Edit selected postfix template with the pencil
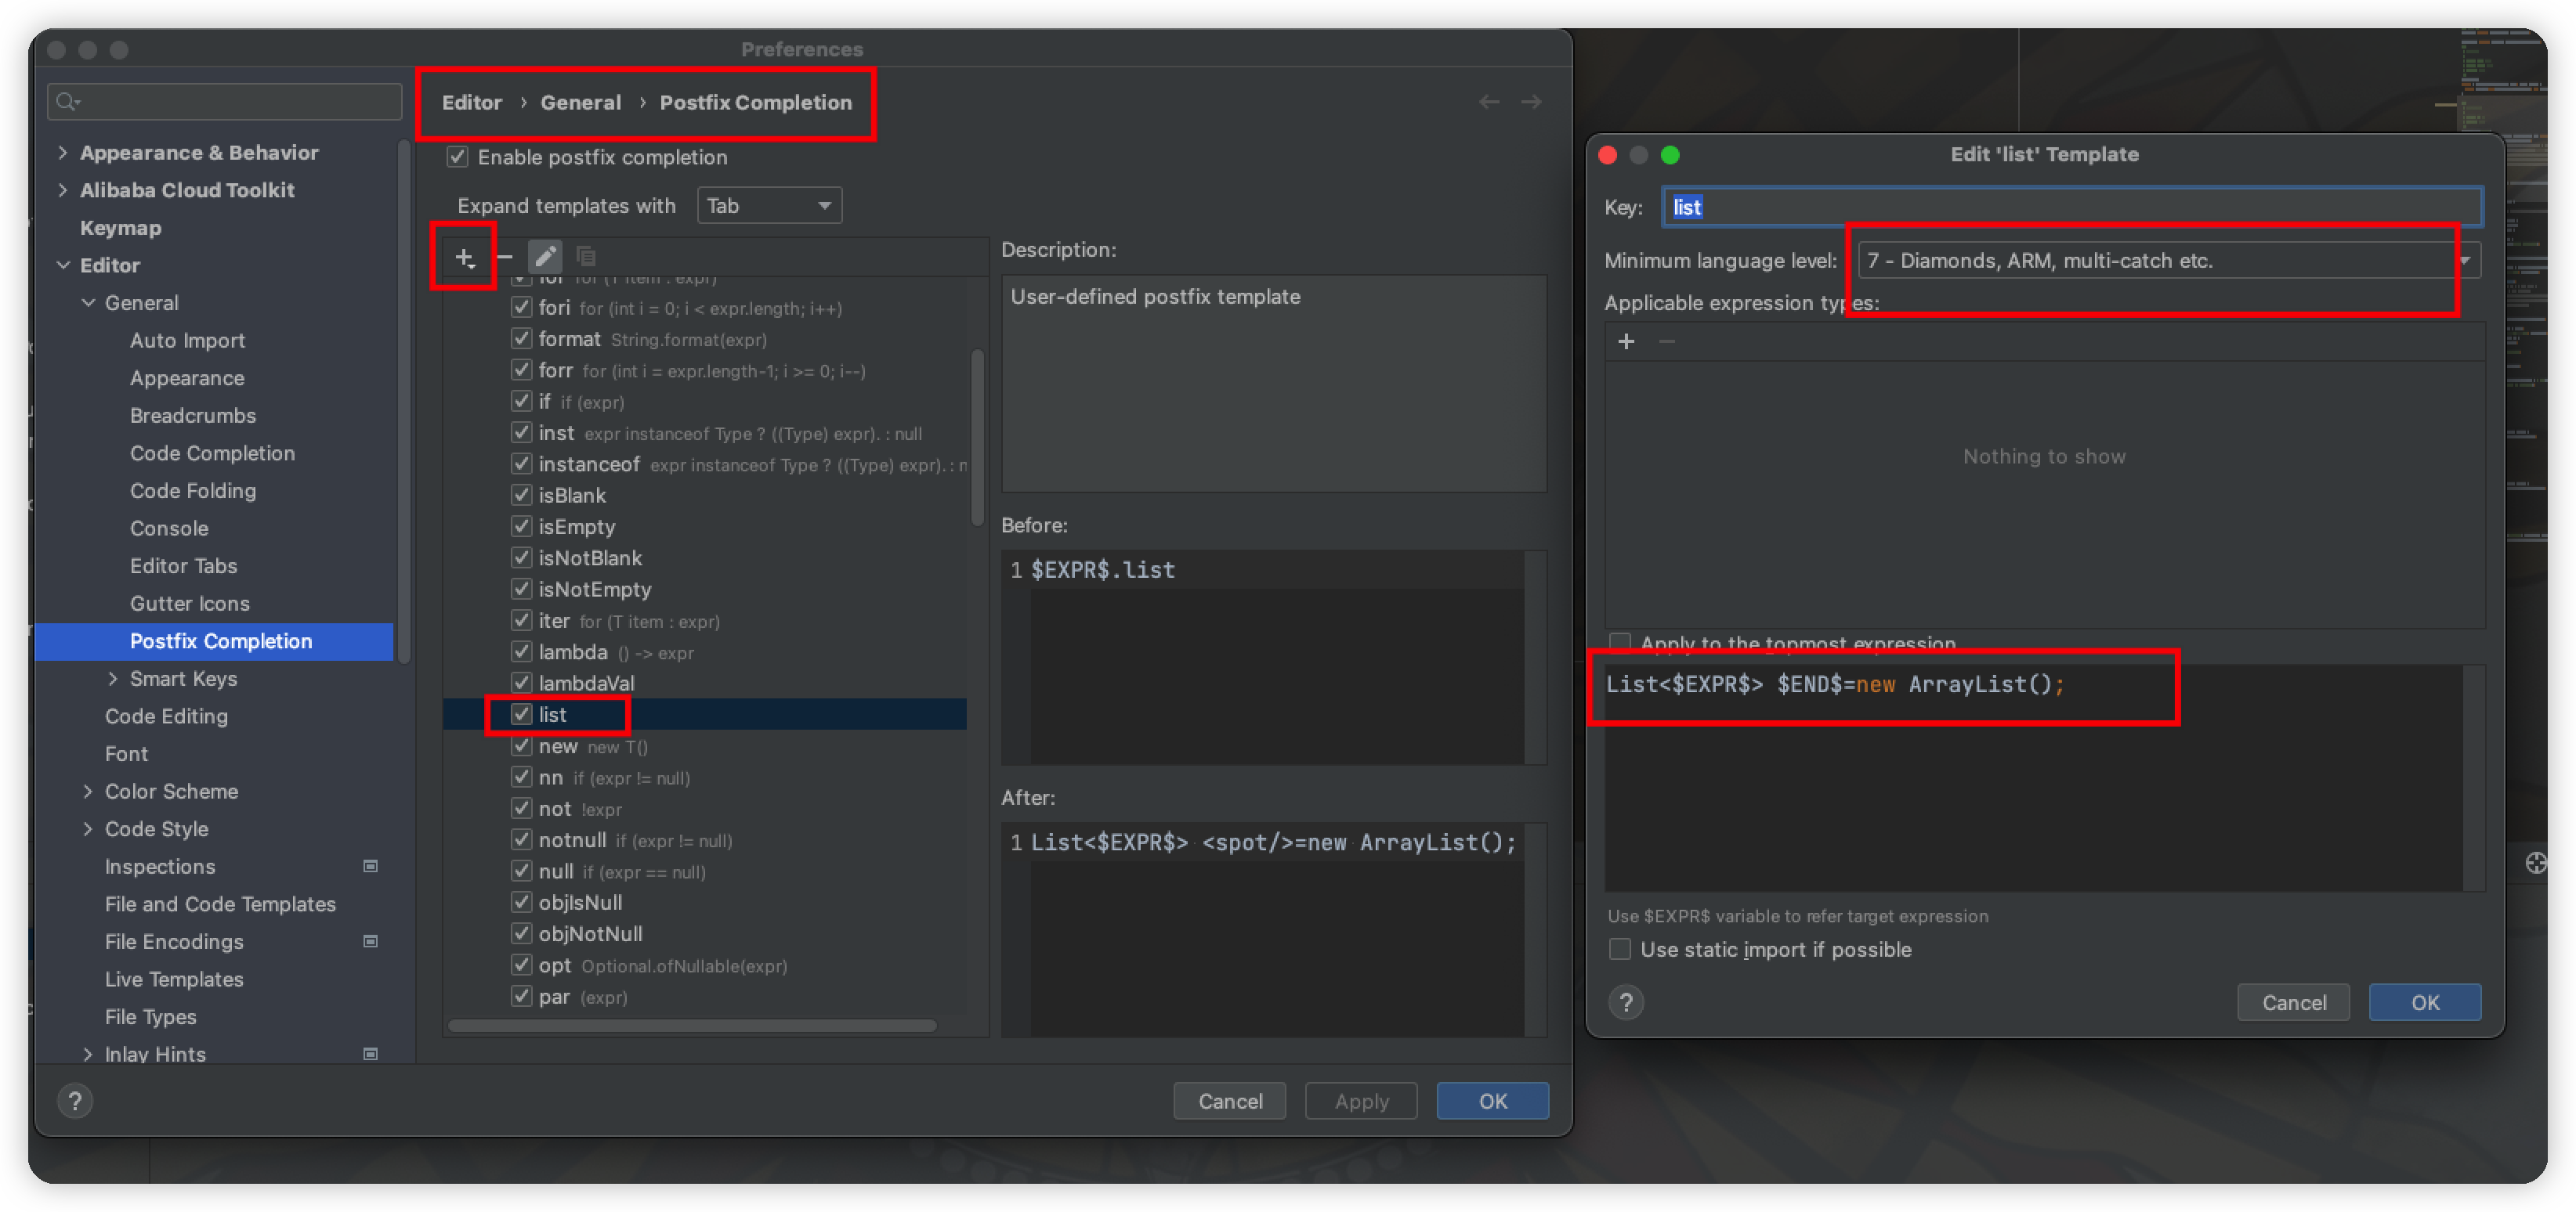Screen dimensions: 2576x1212 tap(545, 257)
